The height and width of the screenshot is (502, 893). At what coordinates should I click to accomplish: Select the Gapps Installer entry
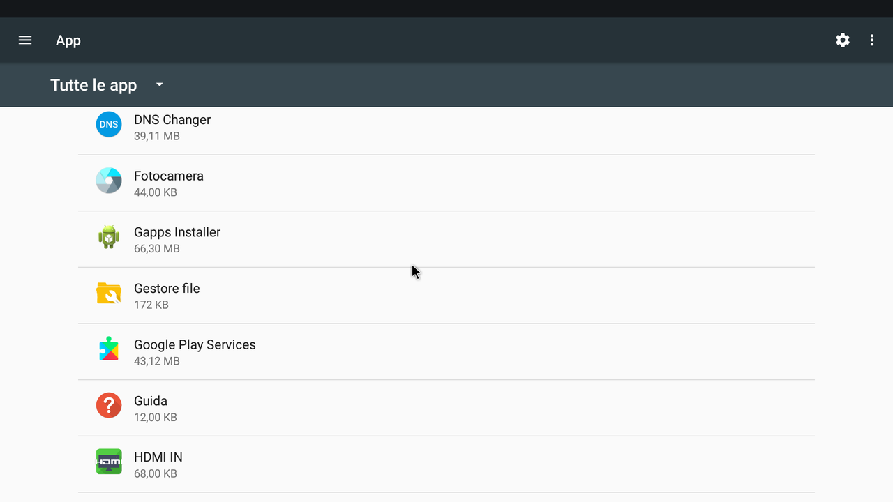[x=446, y=240]
